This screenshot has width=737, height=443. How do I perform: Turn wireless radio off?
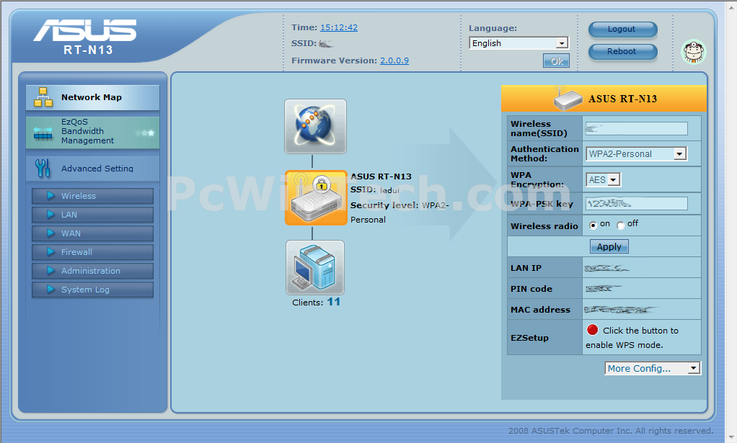tap(621, 225)
